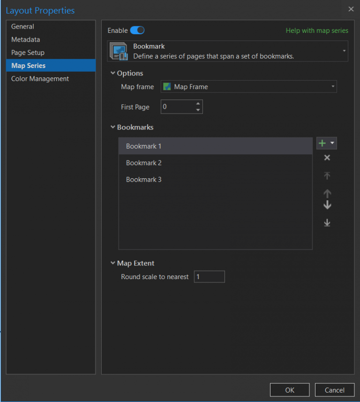
Task: Edit the Round scale to nearest value
Action: click(x=209, y=276)
